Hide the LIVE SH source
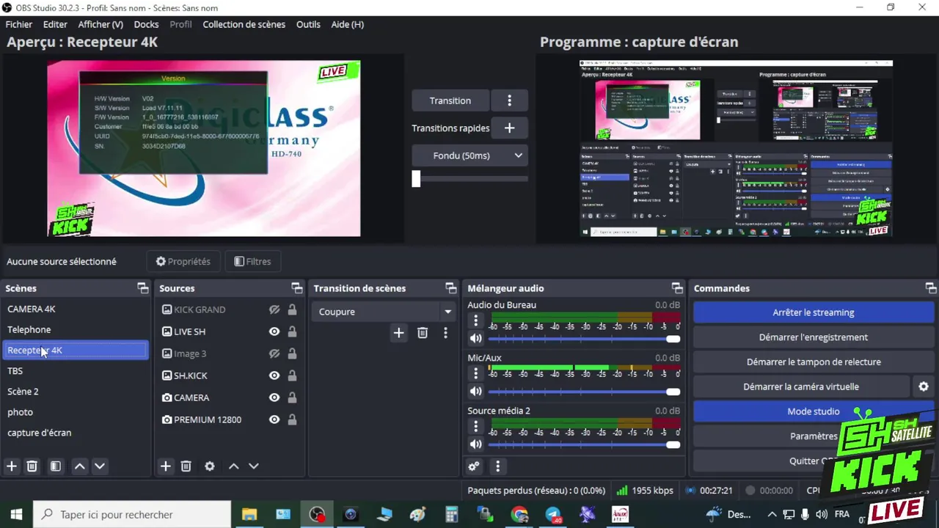The width and height of the screenshot is (939, 528). (274, 331)
